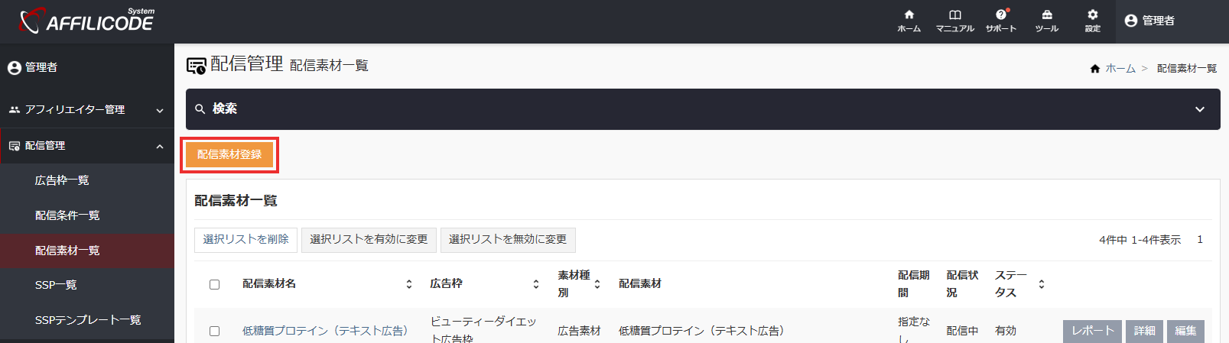The width and height of the screenshot is (1229, 343).
Task: Sort by 配信素材名 column arrows
Action: (409, 284)
